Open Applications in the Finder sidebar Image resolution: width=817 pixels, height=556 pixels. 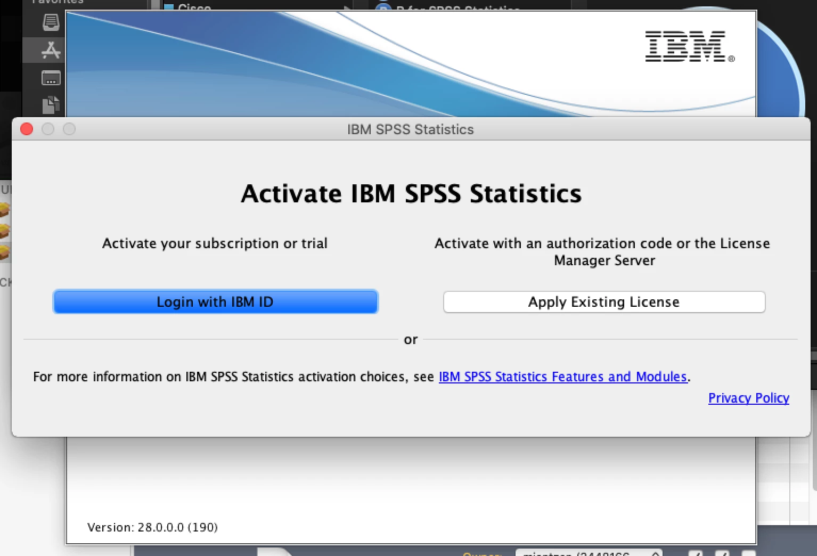coord(51,50)
